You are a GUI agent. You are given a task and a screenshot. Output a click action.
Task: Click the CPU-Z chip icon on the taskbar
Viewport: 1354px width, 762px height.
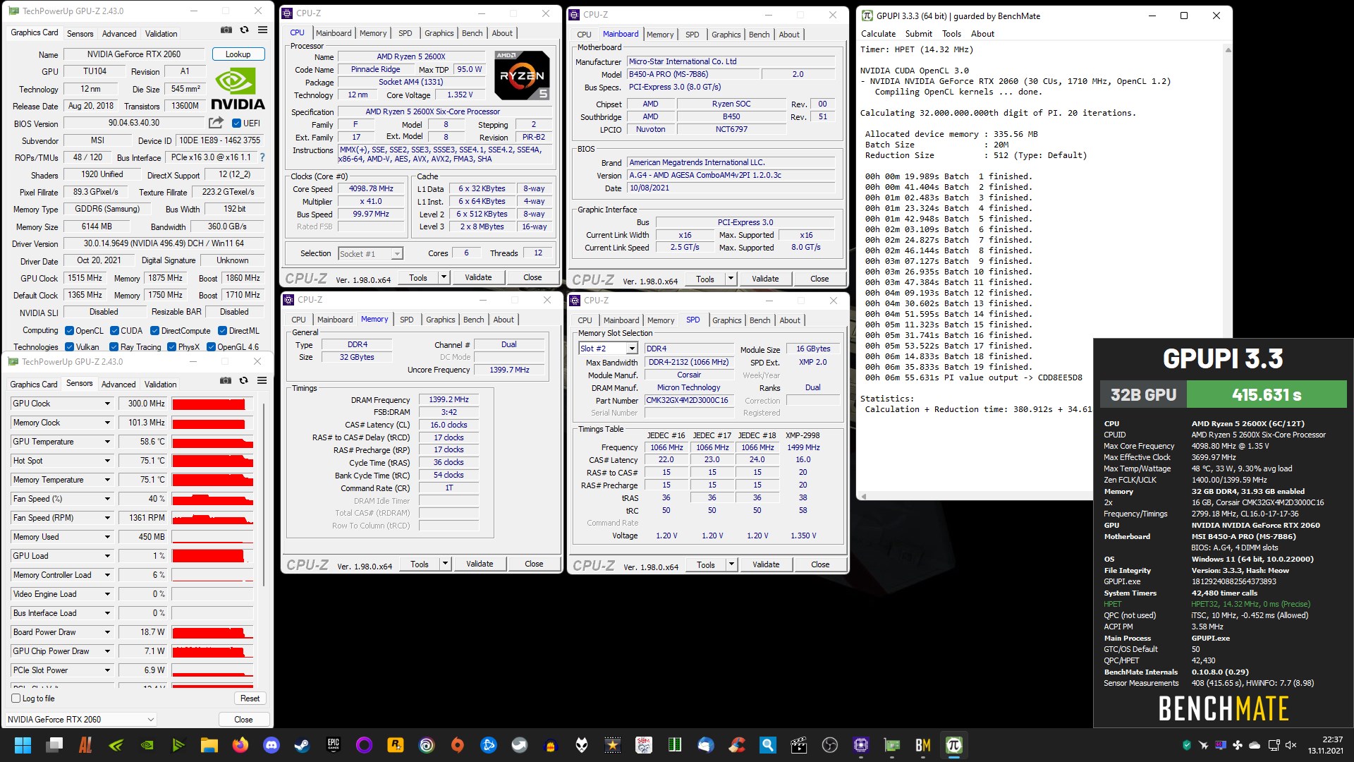coord(861,745)
